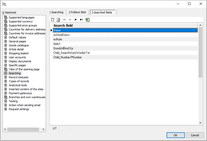
Task: Click the Search field column header
Action: point(63,25)
